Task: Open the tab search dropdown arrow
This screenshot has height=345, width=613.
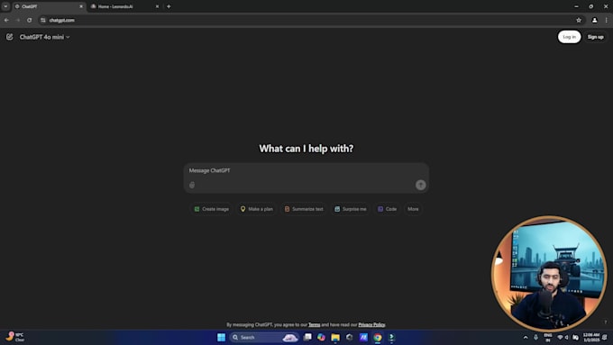Action: pos(5,6)
